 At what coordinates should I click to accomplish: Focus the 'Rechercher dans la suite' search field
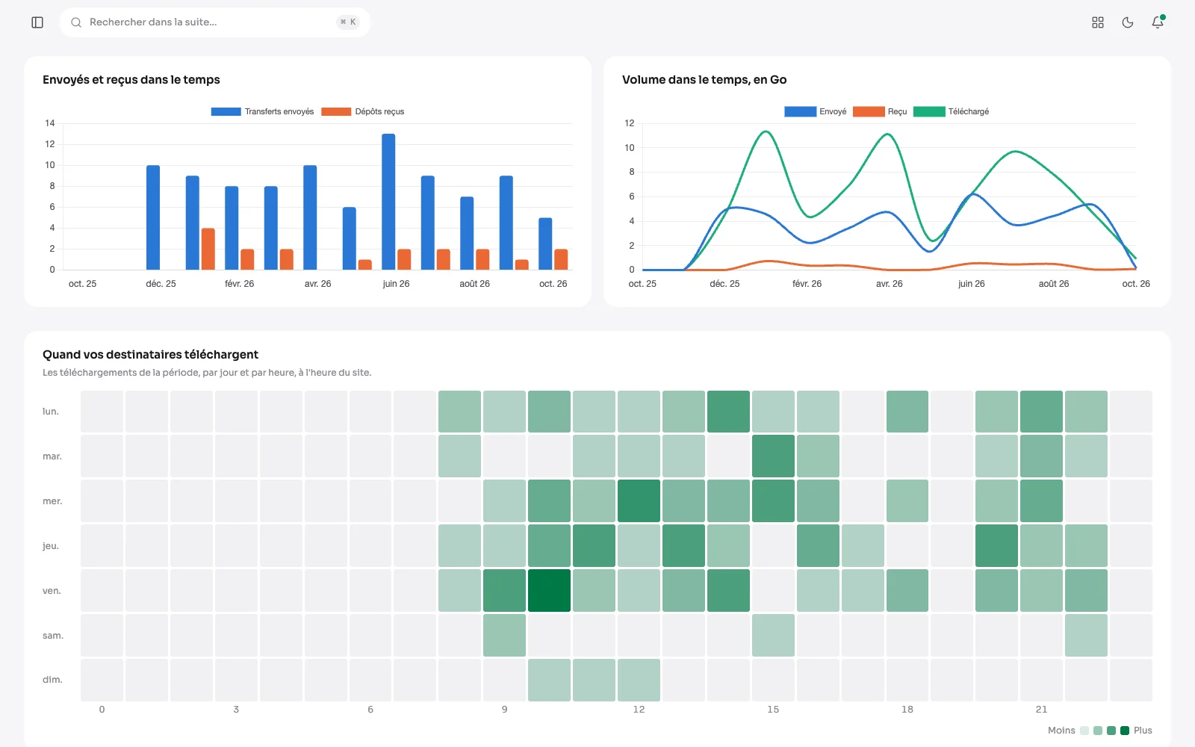point(215,22)
